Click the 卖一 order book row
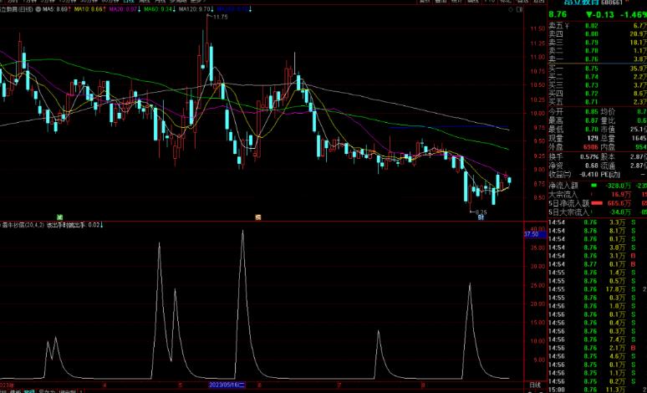The image size is (647, 393). (x=598, y=59)
